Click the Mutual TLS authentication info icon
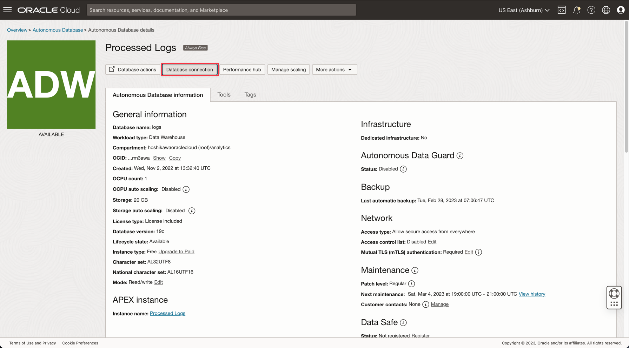Viewport: 629px width, 348px height. coord(478,252)
